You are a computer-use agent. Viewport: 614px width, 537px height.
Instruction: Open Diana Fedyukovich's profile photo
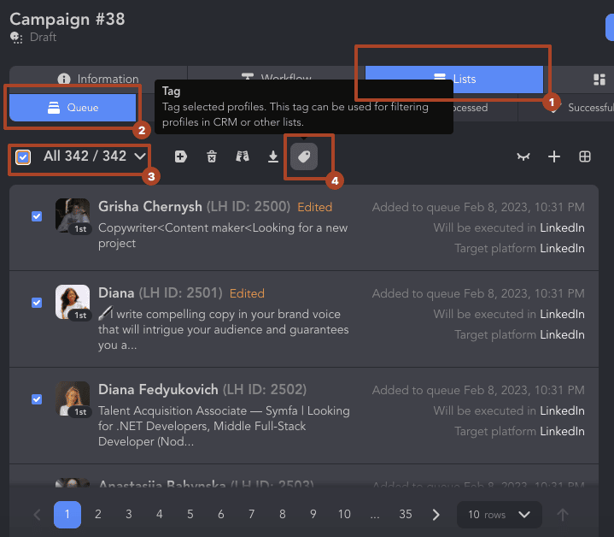point(73,398)
